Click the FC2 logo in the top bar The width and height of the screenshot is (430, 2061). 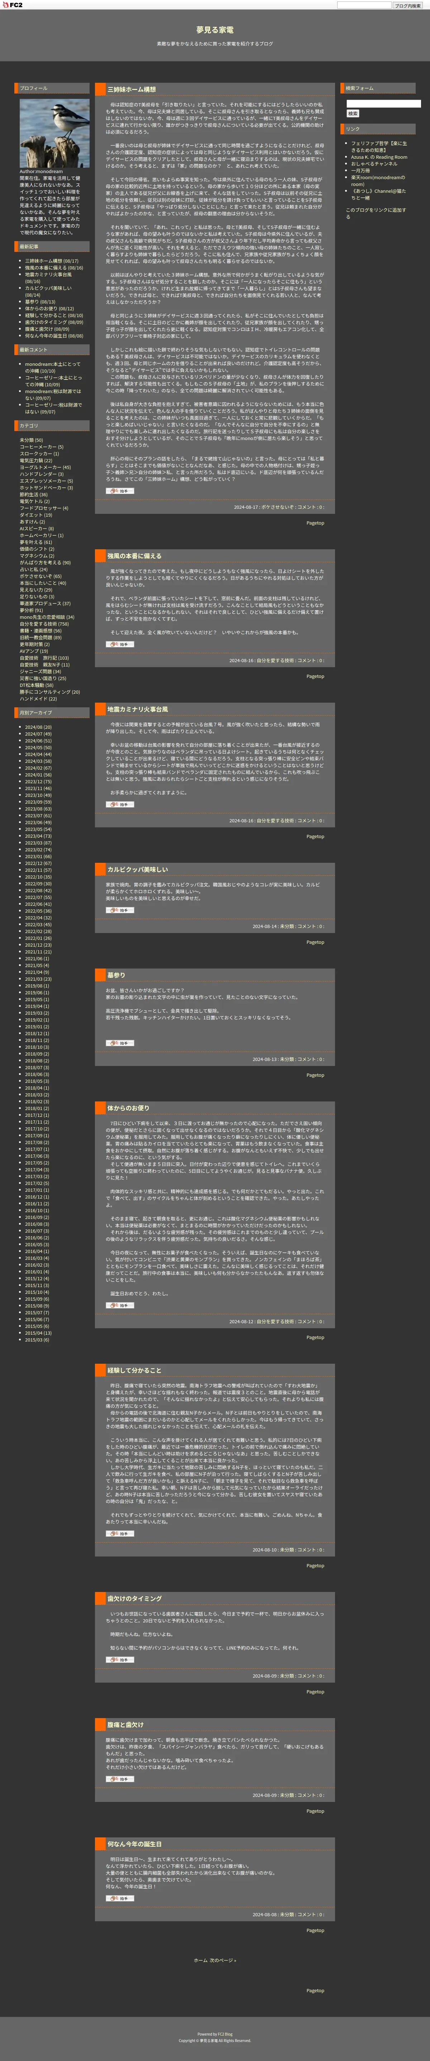click(x=13, y=5)
